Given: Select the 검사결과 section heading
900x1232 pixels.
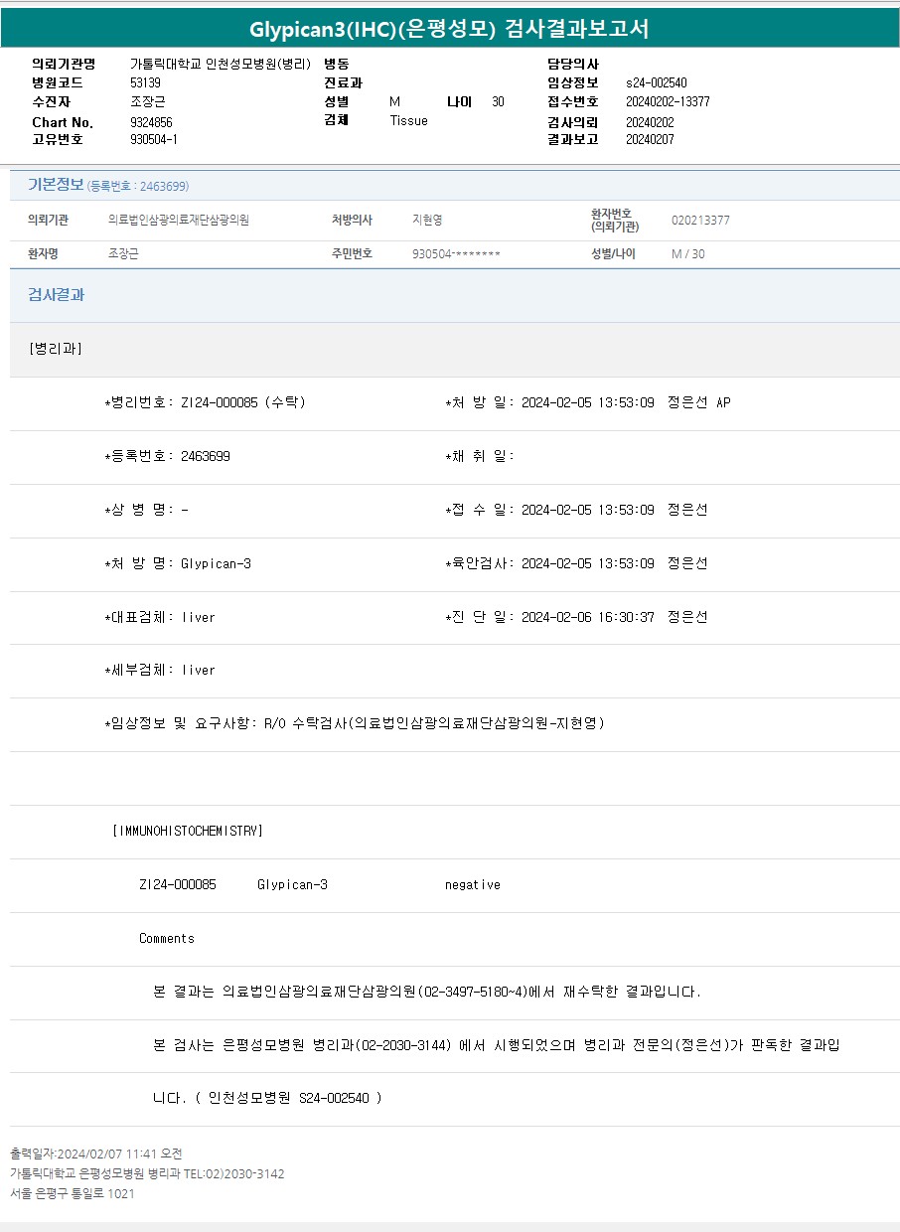Looking at the screenshot, I should [x=56, y=295].
